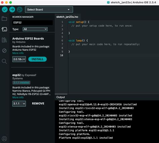Open the Boards Manager sidebar icon
Image resolution: width=159 pixels, height=143 pixels.
click(x=4, y=29)
